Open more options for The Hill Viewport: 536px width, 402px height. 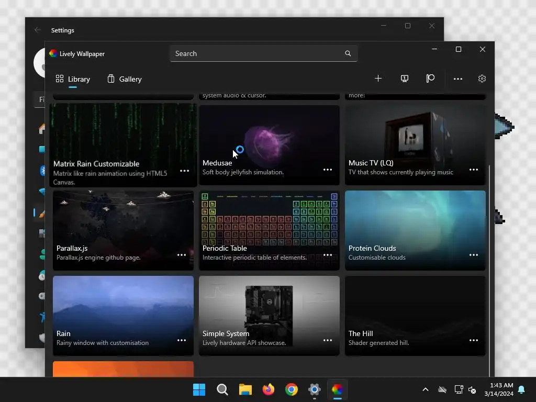coord(473,340)
